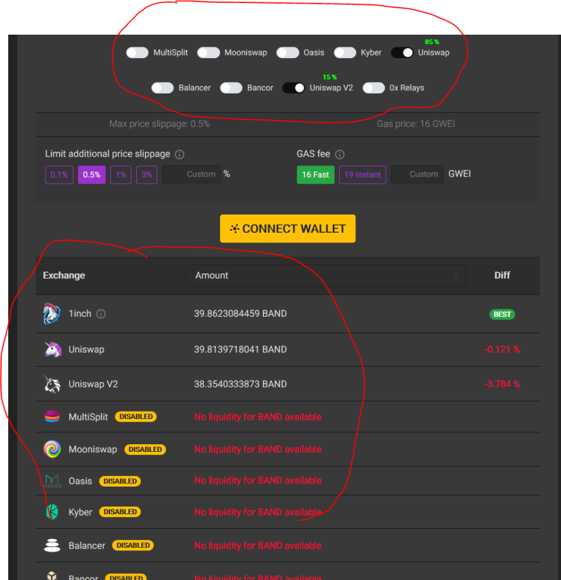Image resolution: width=561 pixels, height=580 pixels.
Task: Focus the custom GWEI gas field
Action: click(417, 174)
